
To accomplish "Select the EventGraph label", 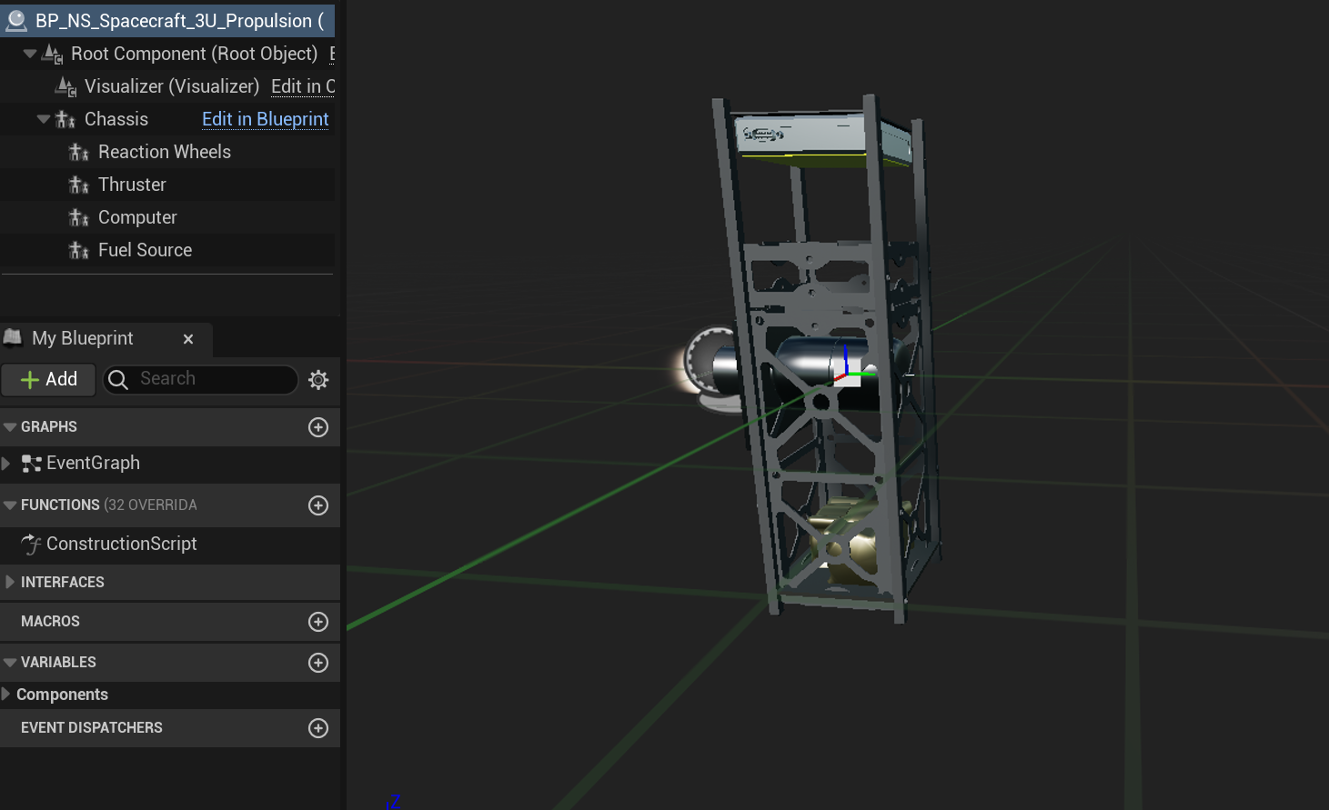I will [x=93, y=463].
